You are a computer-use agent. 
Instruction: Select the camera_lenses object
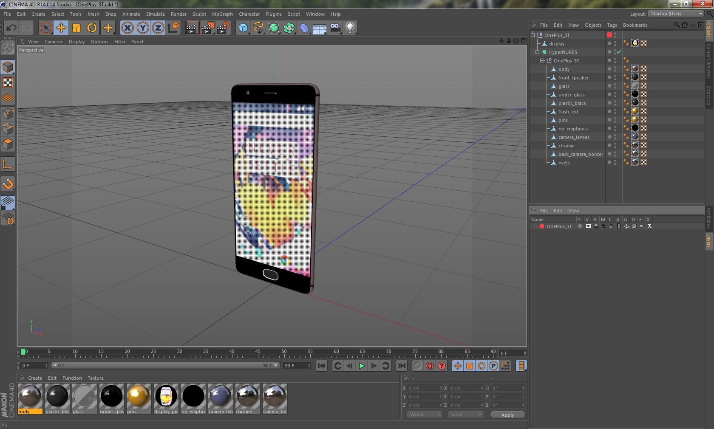pyautogui.click(x=574, y=137)
